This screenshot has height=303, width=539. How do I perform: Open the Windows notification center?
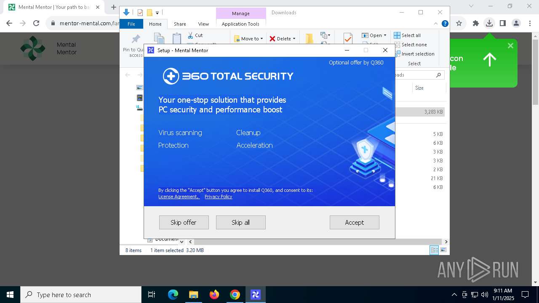pos(525,295)
